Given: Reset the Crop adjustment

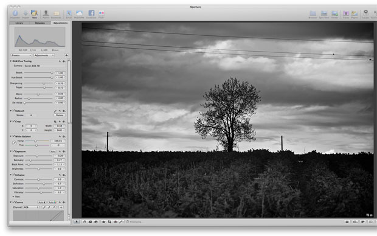Looking at the screenshot, I should [x=60, y=122].
